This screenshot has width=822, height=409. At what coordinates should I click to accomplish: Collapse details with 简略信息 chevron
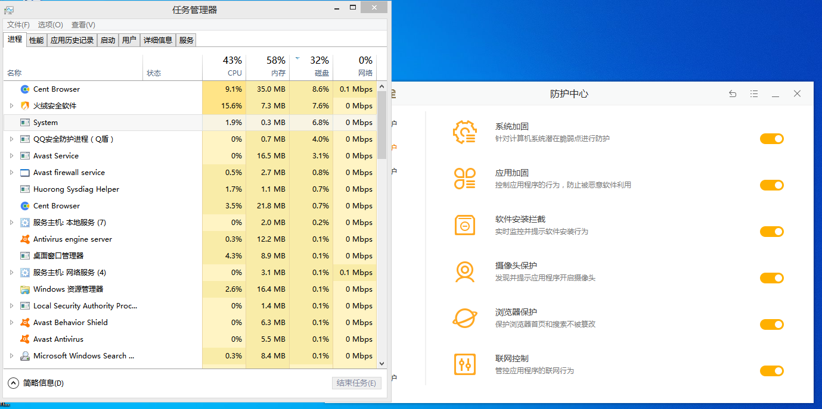coord(13,383)
